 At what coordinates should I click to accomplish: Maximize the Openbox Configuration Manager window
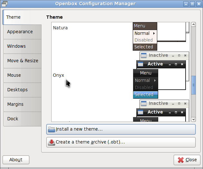[x=192, y=4]
